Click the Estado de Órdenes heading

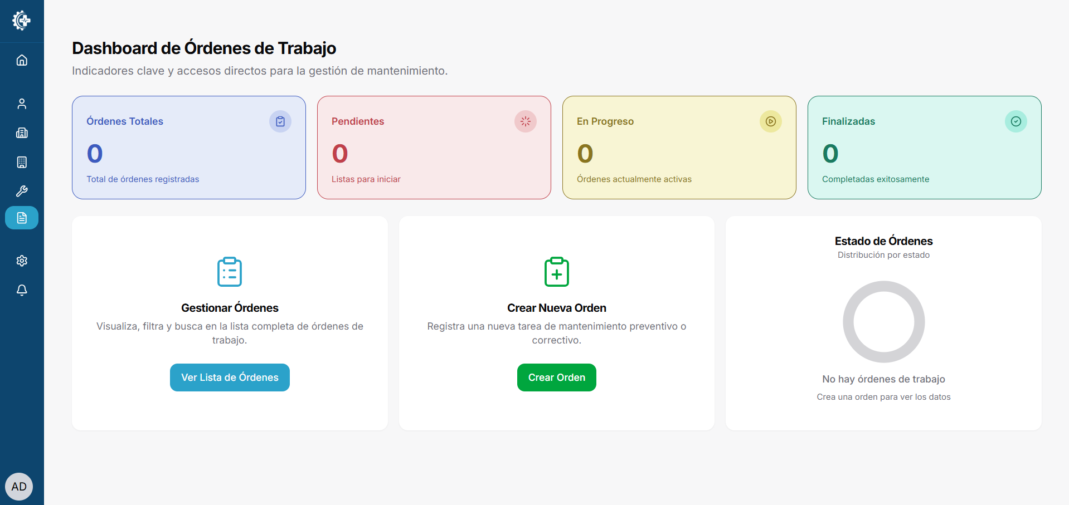coord(884,241)
